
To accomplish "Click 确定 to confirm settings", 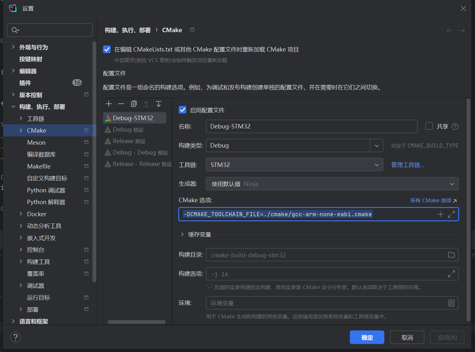I will (x=367, y=337).
